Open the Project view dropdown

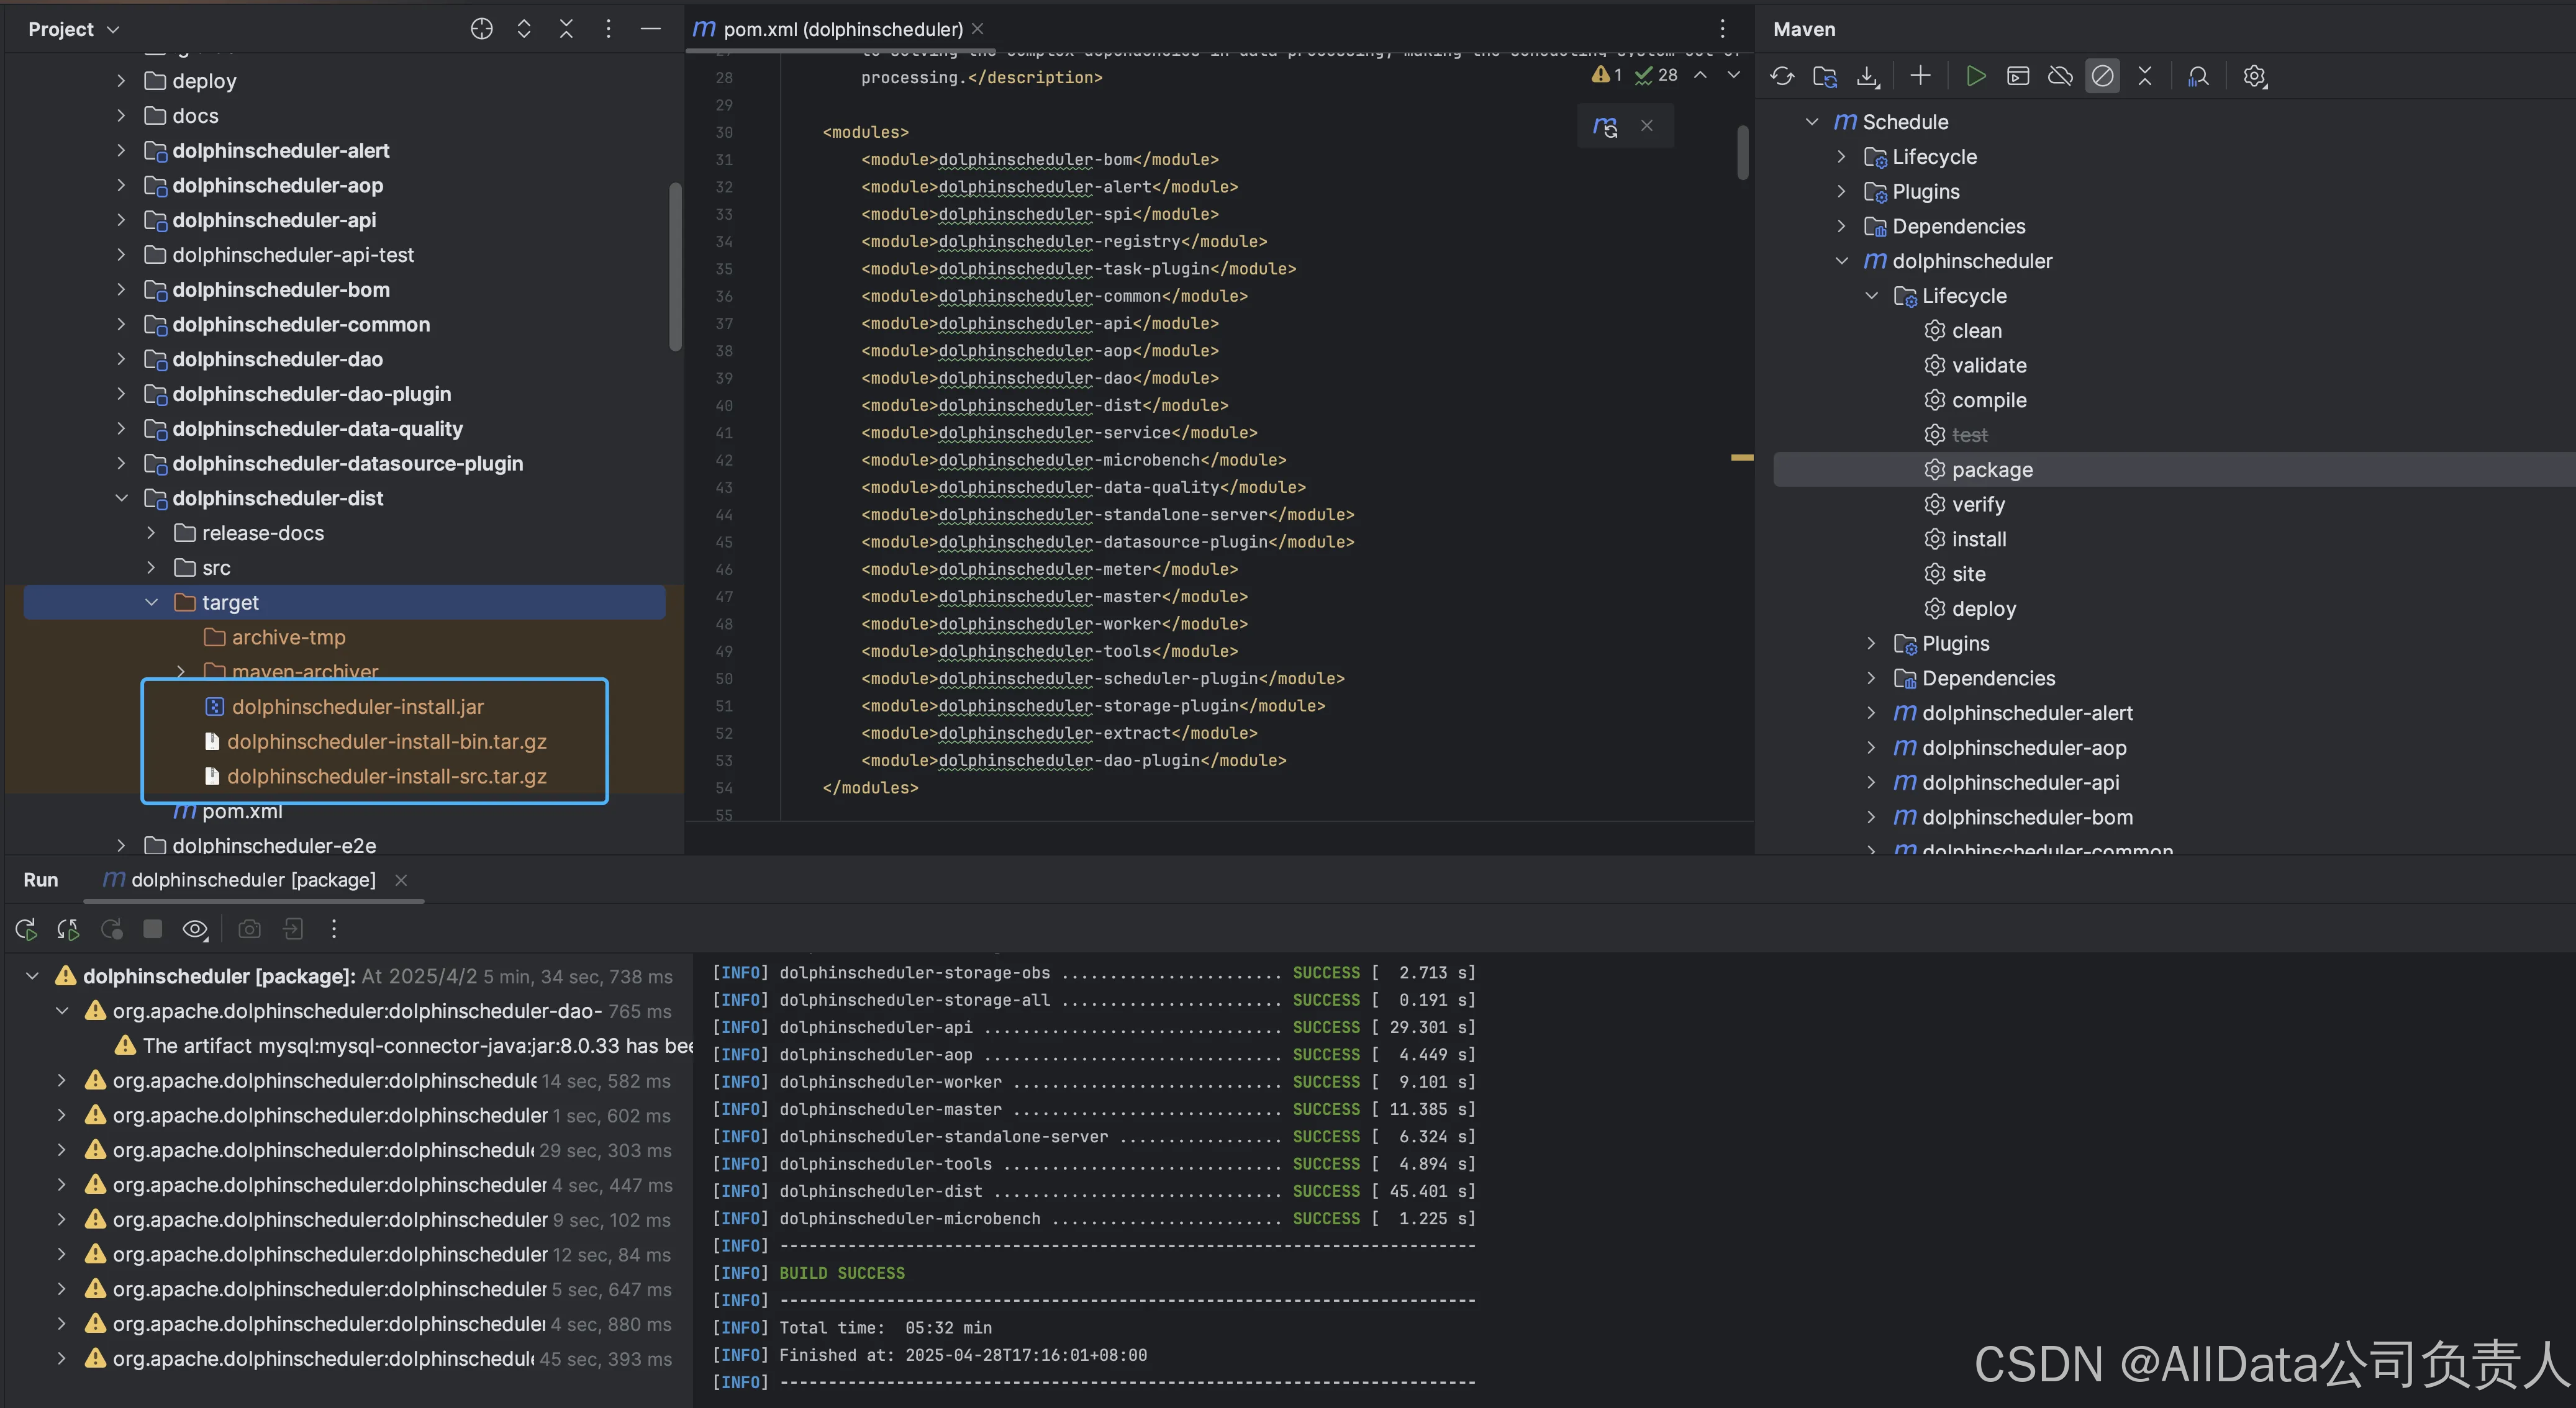click(73, 29)
